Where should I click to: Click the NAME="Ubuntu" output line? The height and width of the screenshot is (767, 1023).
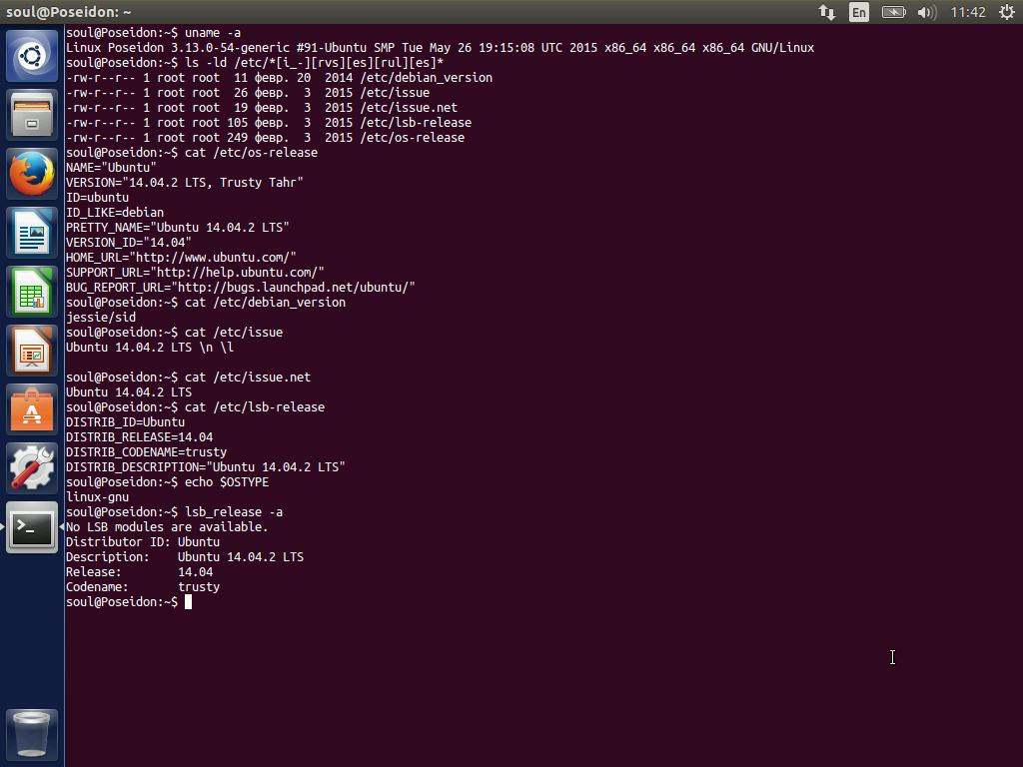coord(111,168)
